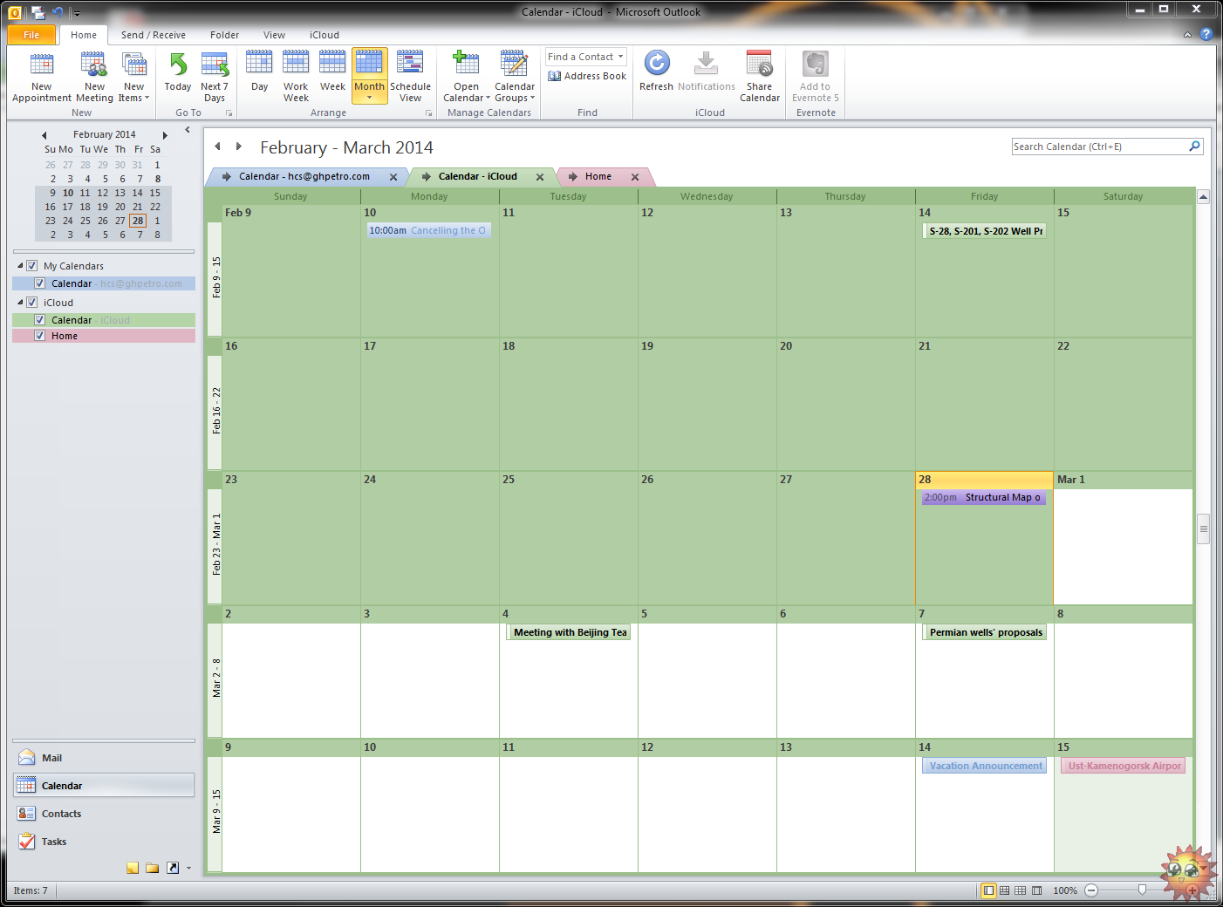
Task: Open the Address Book
Action: (x=587, y=76)
